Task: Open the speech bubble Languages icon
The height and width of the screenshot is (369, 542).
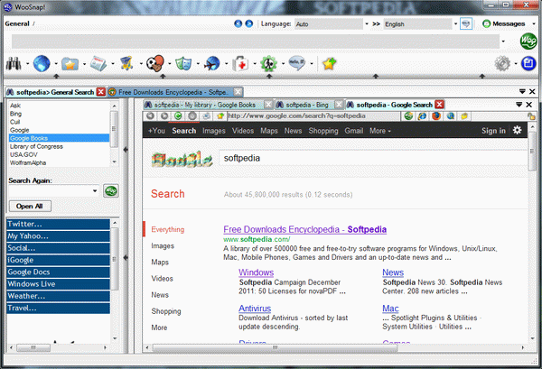Action: 297,63
